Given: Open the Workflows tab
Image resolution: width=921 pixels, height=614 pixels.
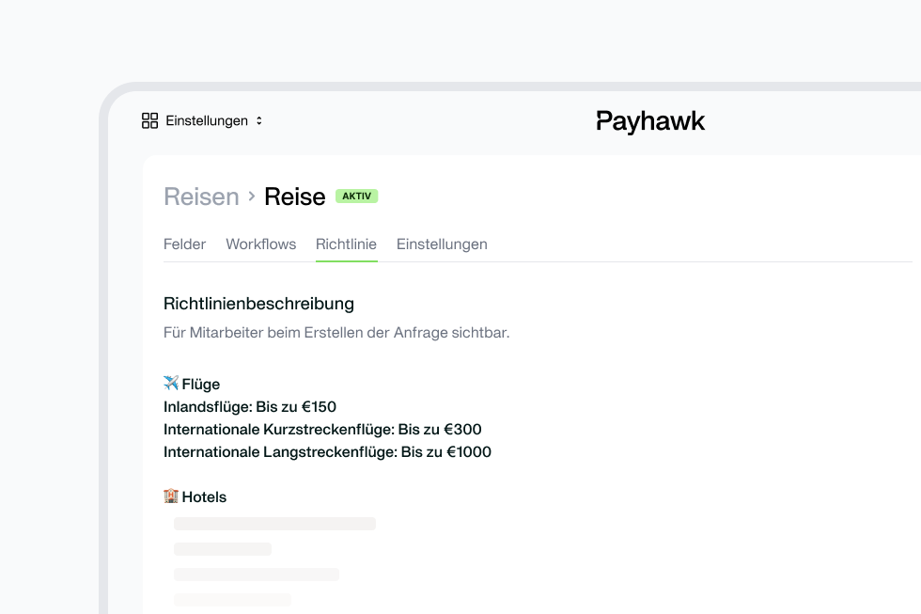Looking at the screenshot, I should point(261,244).
